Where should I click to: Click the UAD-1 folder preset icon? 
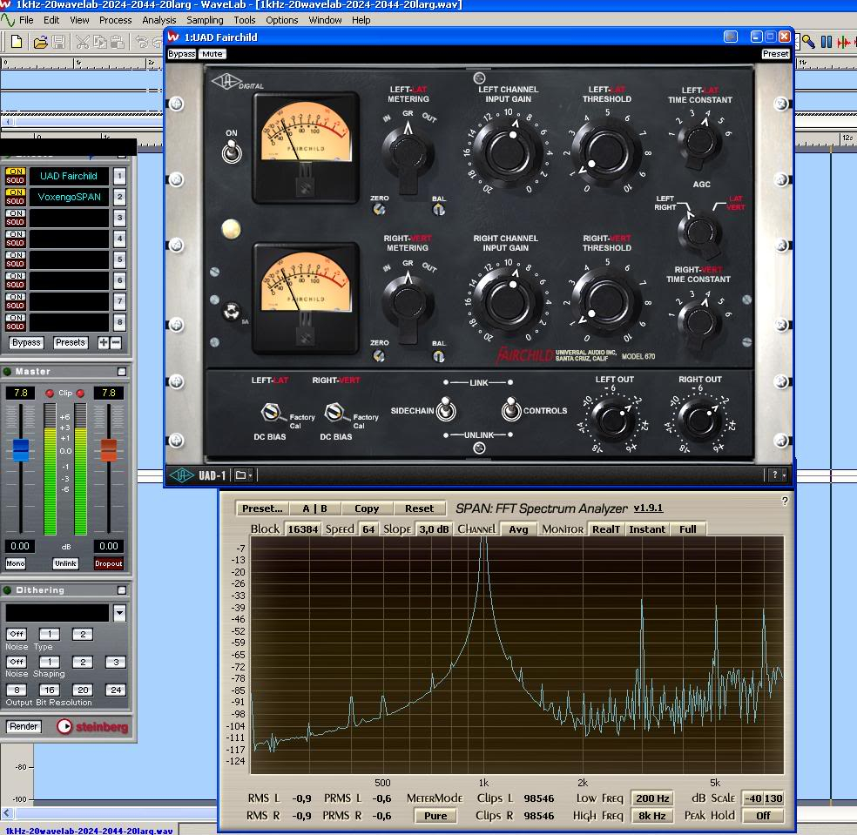pyautogui.click(x=240, y=475)
